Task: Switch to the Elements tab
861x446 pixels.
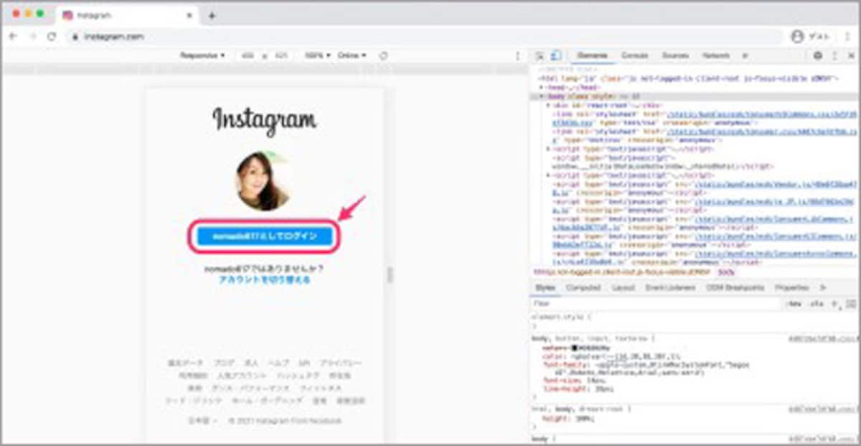Action: point(593,55)
